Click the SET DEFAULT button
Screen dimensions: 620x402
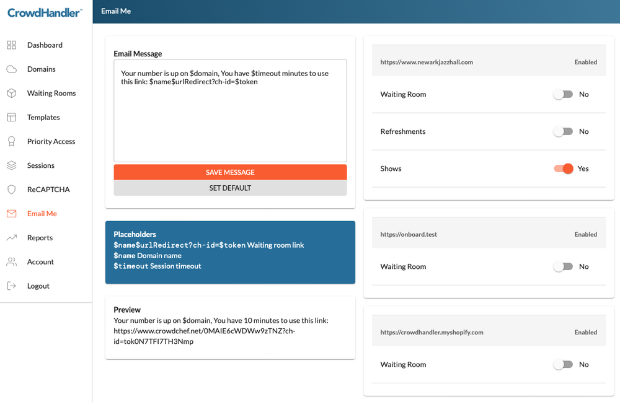(x=230, y=188)
